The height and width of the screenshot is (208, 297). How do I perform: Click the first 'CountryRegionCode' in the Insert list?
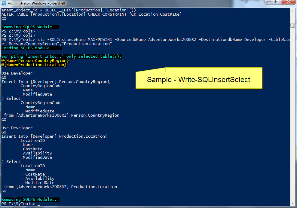(x=41, y=86)
